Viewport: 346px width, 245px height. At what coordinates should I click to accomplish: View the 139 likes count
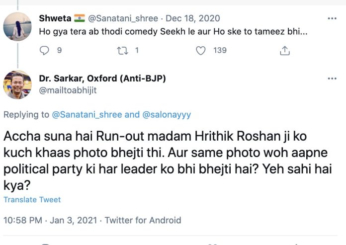(219, 50)
